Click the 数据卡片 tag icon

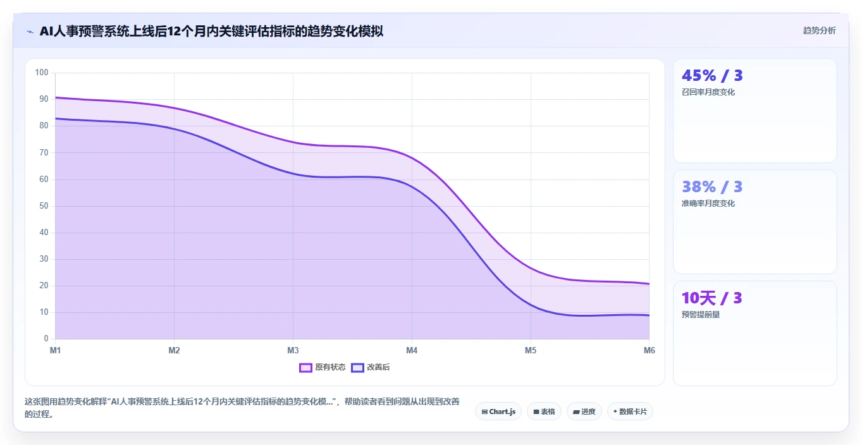615,411
